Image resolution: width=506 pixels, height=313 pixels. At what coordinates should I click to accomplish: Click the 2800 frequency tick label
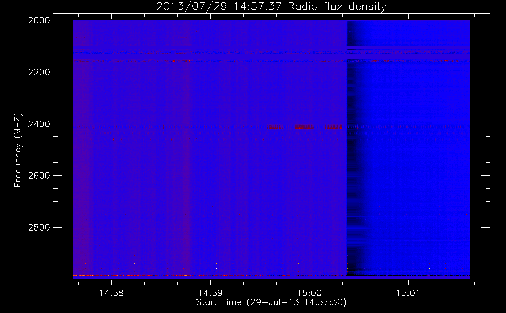point(39,227)
